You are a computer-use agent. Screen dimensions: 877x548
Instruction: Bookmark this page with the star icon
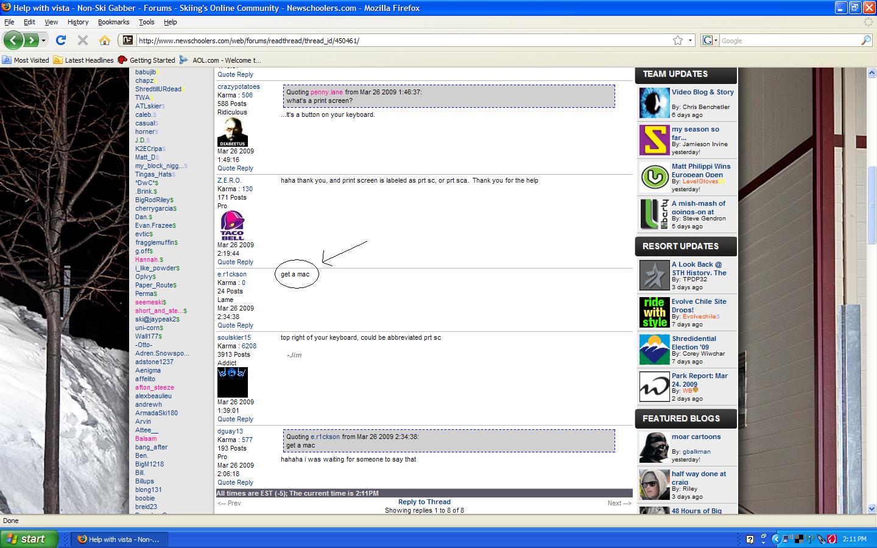click(x=677, y=40)
